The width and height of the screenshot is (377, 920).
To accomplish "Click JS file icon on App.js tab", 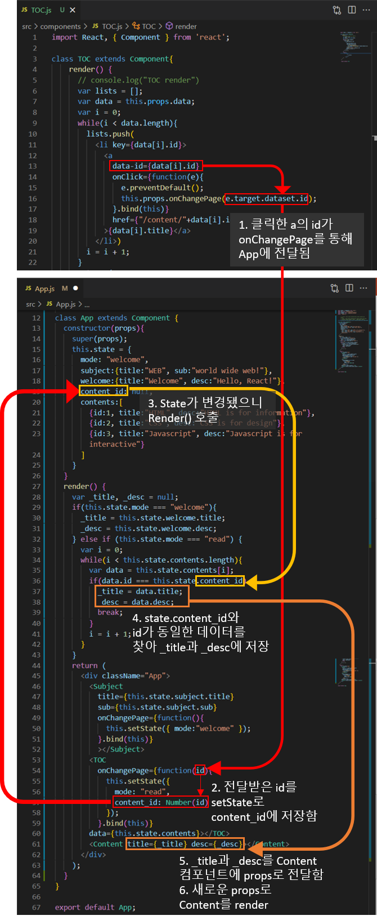I will click(28, 288).
